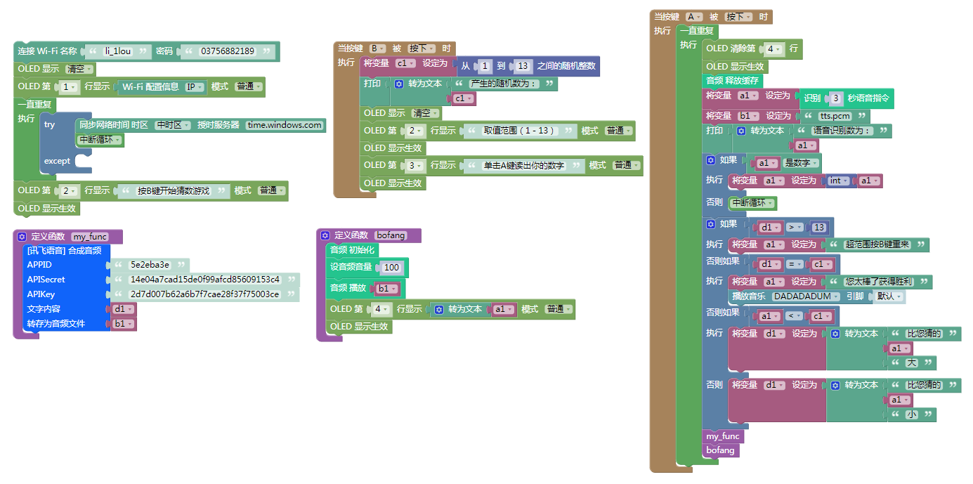Viewport: 973px width, 484px height.
Task: Click the random range upper value 13
Action: (x=522, y=66)
